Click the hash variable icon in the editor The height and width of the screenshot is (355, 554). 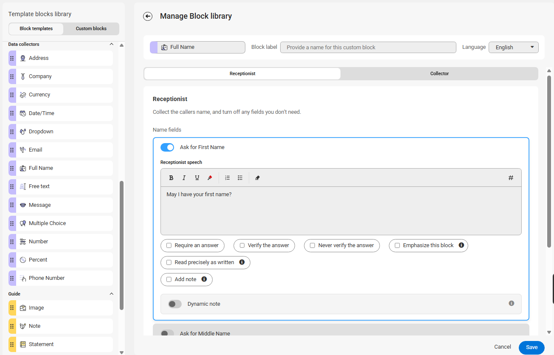point(511,178)
